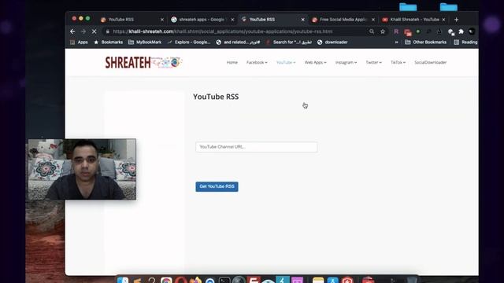Click the address bar lock icon
Viewport: 504px width, 283px height.
pyautogui.click(x=108, y=31)
